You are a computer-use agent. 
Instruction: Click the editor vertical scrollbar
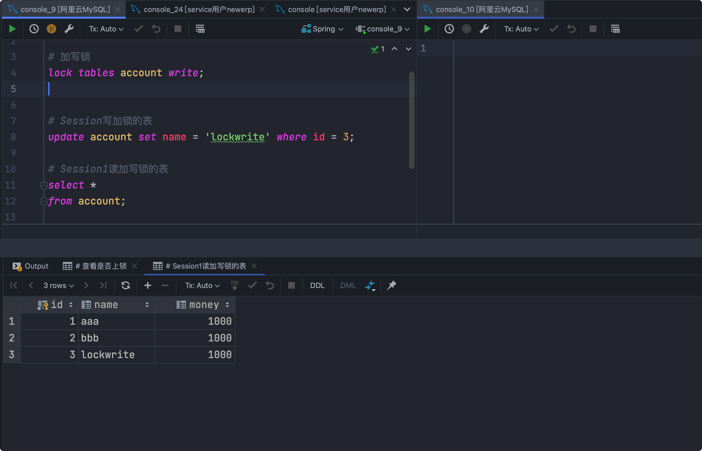coord(412,120)
